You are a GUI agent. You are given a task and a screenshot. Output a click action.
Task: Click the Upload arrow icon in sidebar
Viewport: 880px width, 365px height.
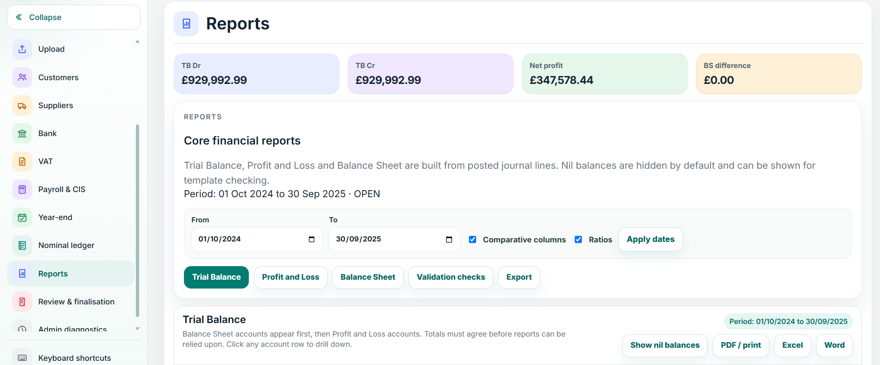point(22,49)
